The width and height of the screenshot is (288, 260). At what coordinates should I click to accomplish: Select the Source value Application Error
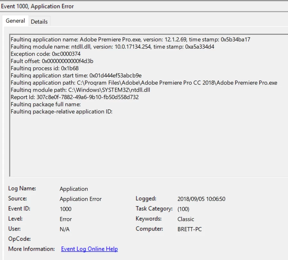coord(80,199)
